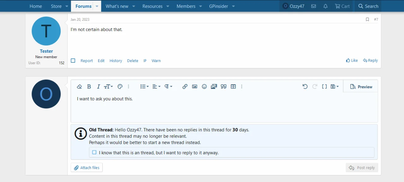Screen dimensions: 404x182
Task: Open the text color palette
Action: [120, 87]
